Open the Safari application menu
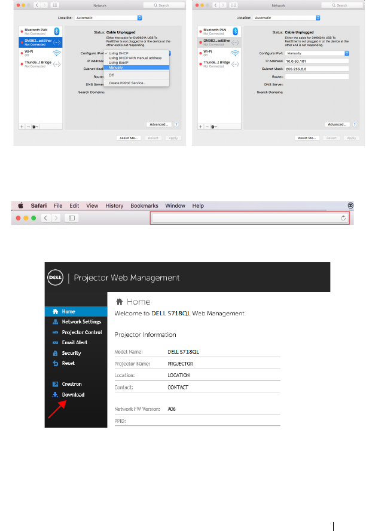The height and width of the screenshot is (531, 366). (x=39, y=205)
